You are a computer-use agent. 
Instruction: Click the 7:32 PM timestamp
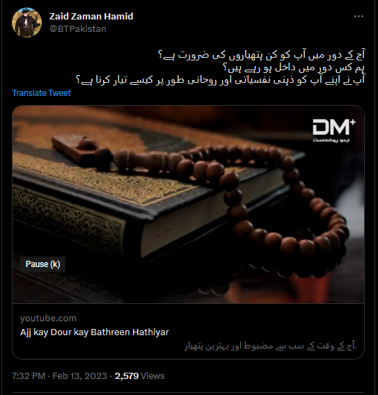click(29, 376)
